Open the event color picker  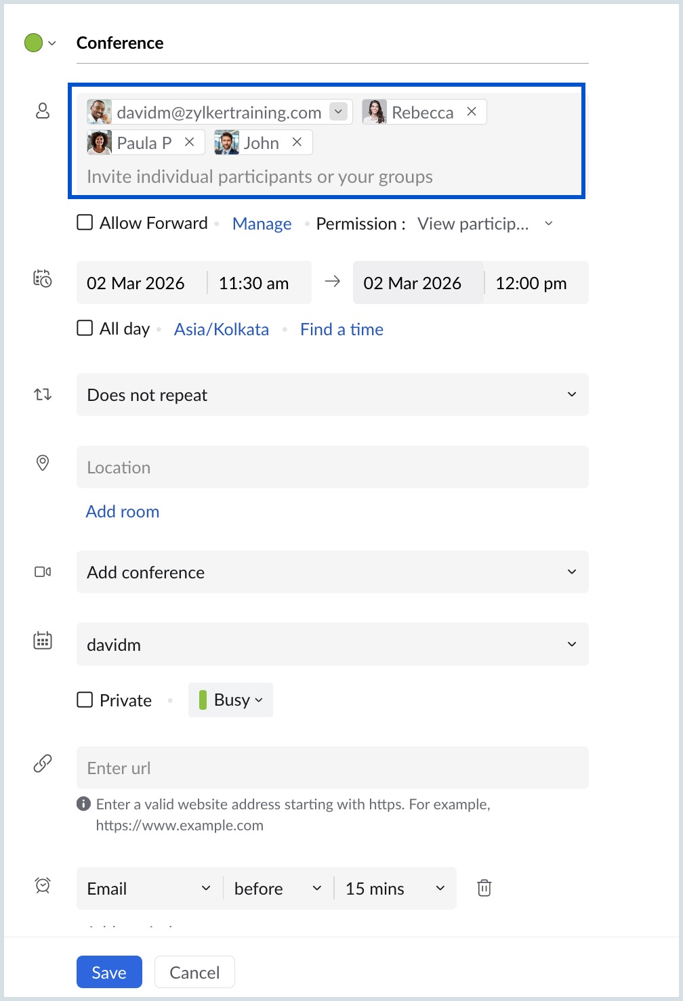pyautogui.click(x=37, y=43)
